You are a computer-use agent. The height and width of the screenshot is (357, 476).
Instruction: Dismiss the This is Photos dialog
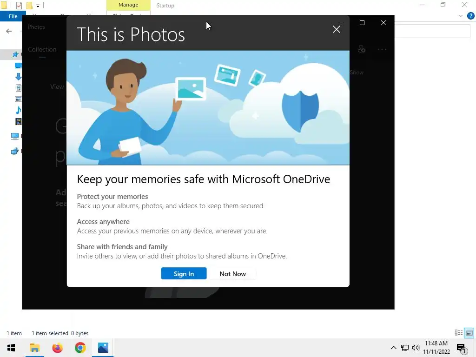point(337,29)
